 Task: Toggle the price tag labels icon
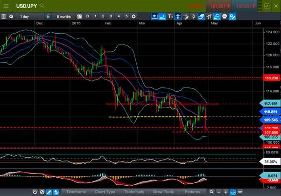pos(217,16)
